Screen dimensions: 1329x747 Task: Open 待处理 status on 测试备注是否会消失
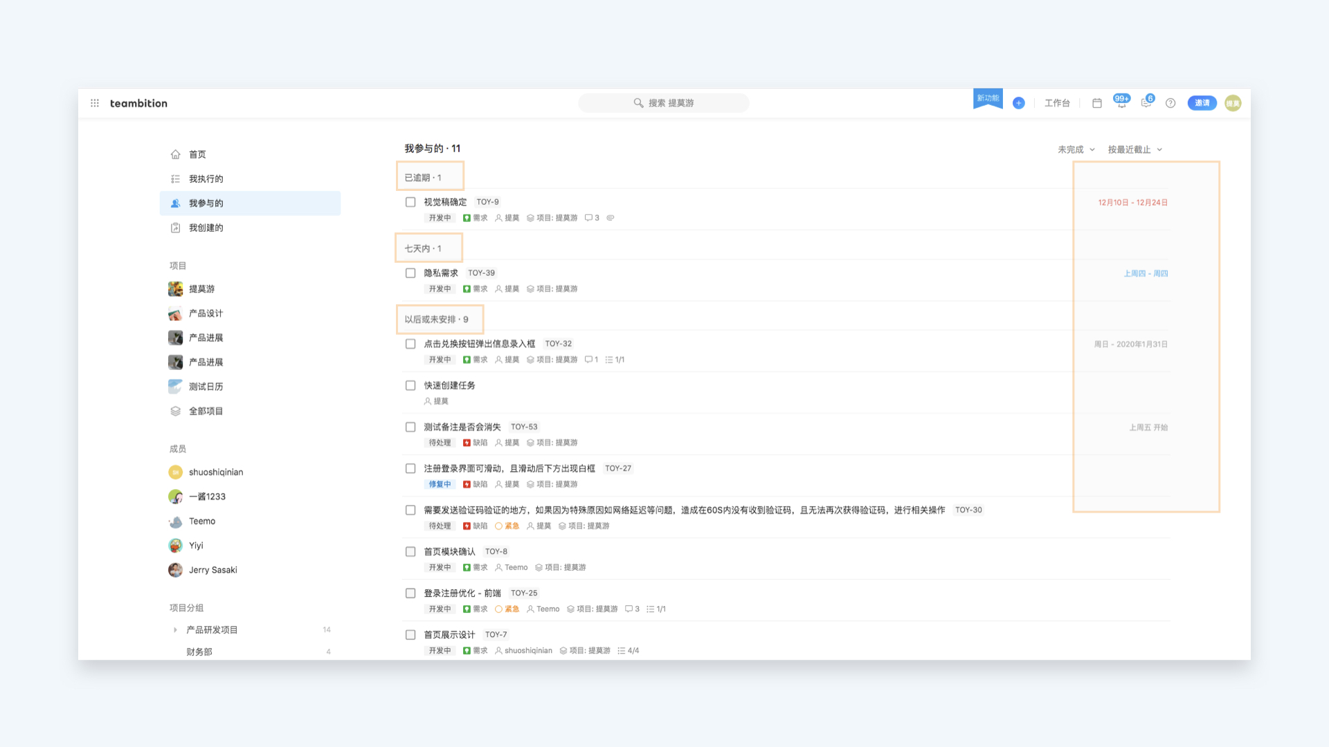[440, 443]
